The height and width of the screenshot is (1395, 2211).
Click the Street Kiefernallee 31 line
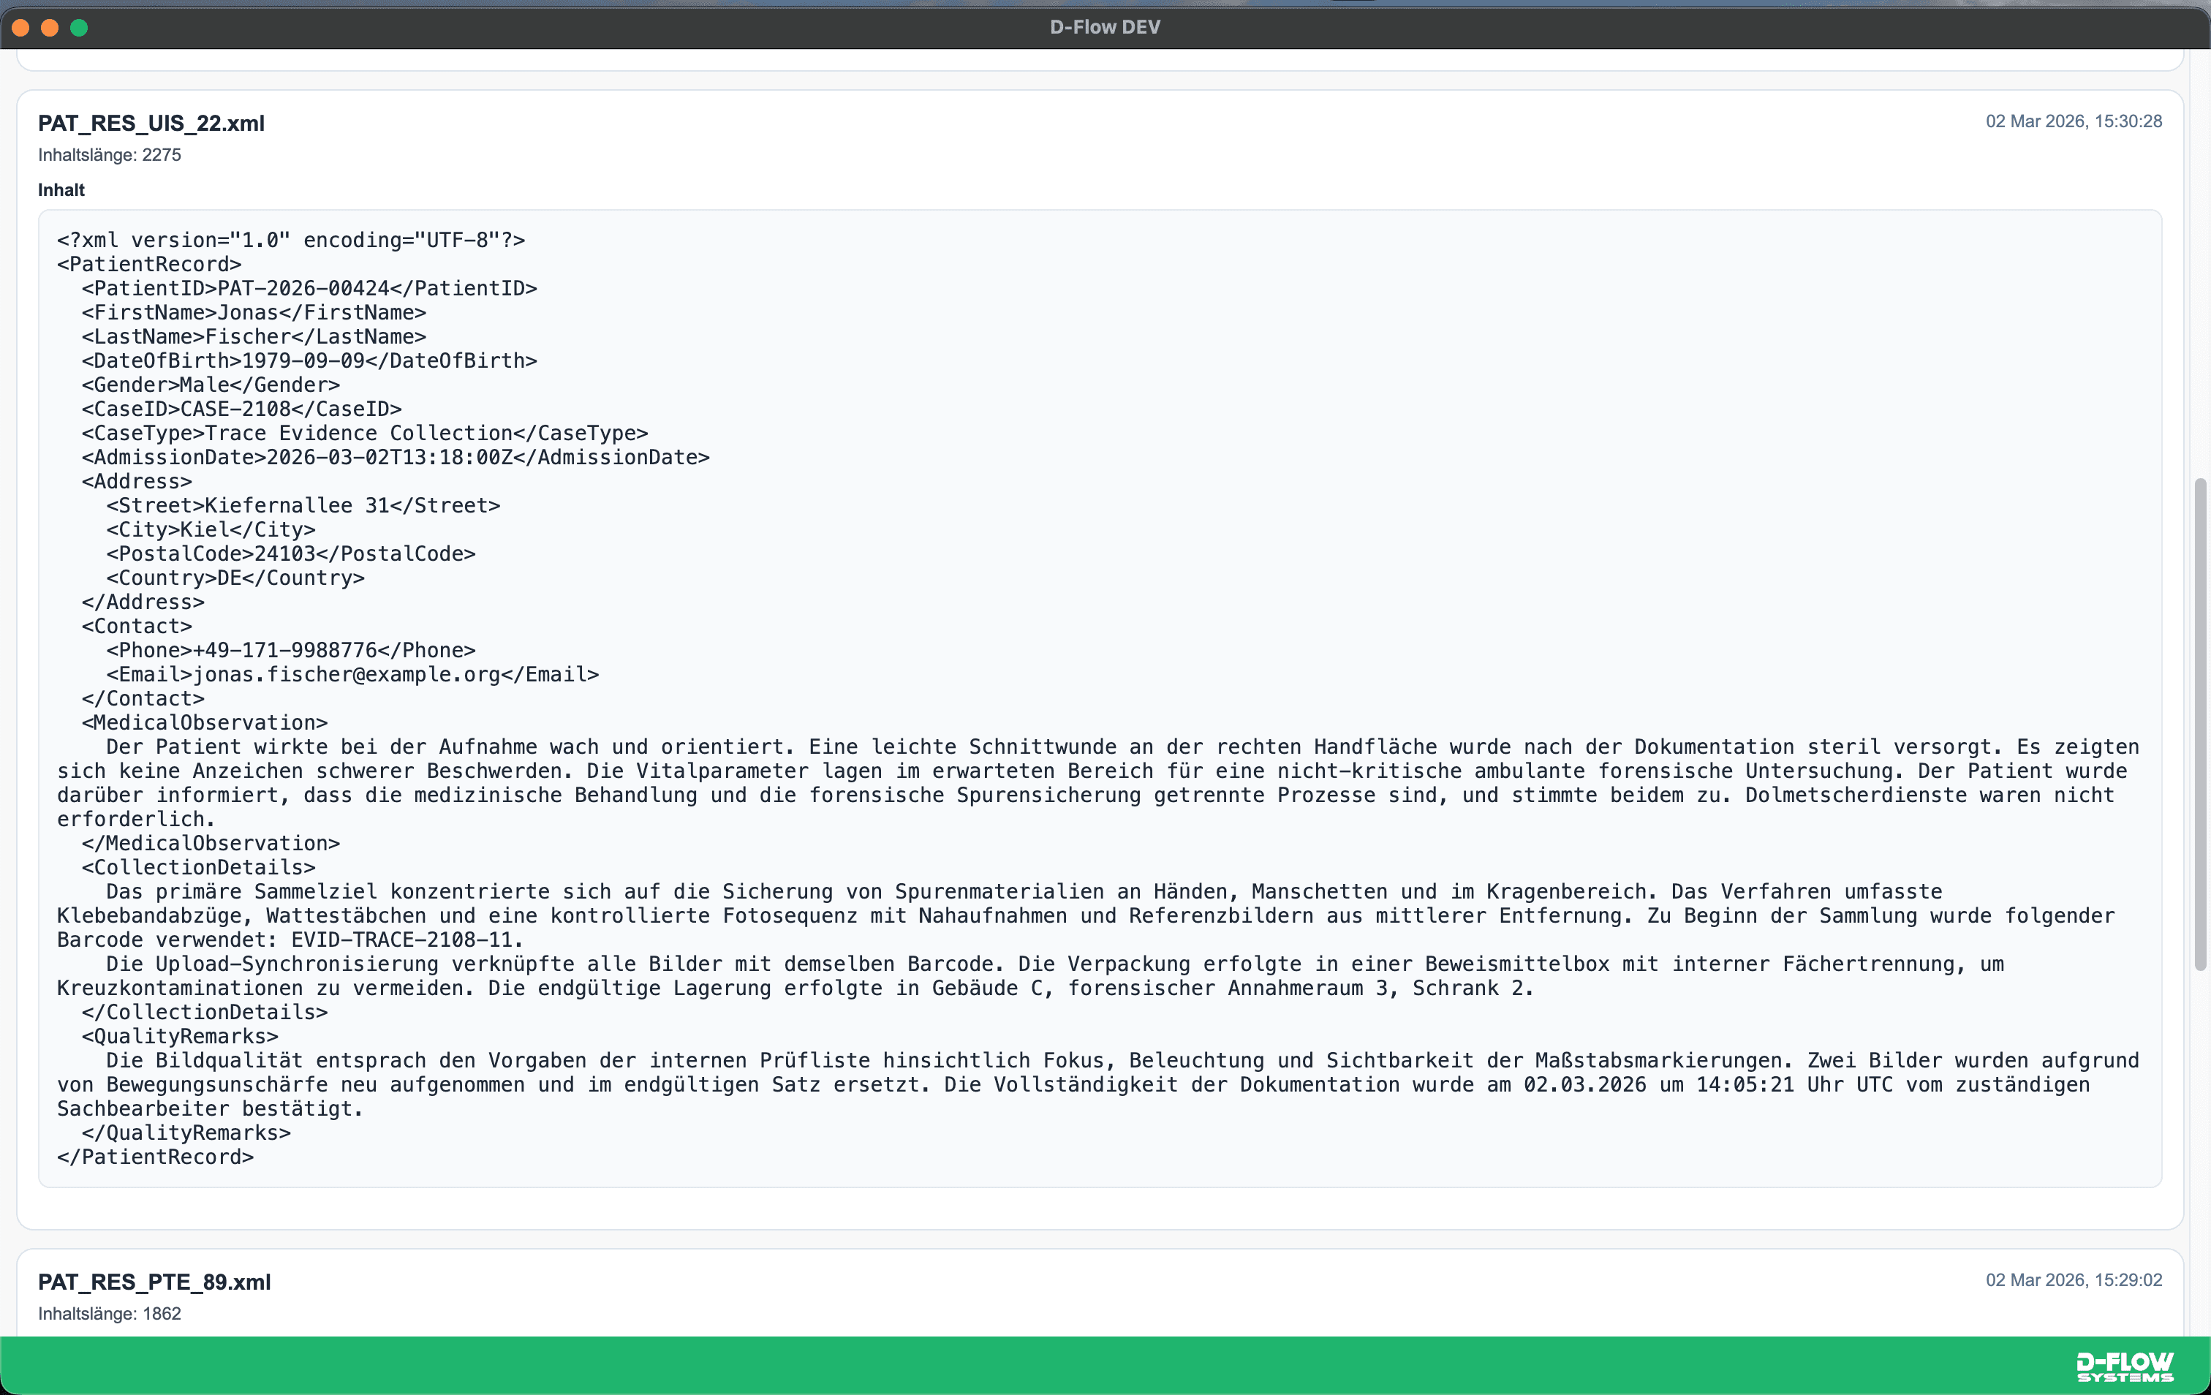pyautogui.click(x=303, y=506)
